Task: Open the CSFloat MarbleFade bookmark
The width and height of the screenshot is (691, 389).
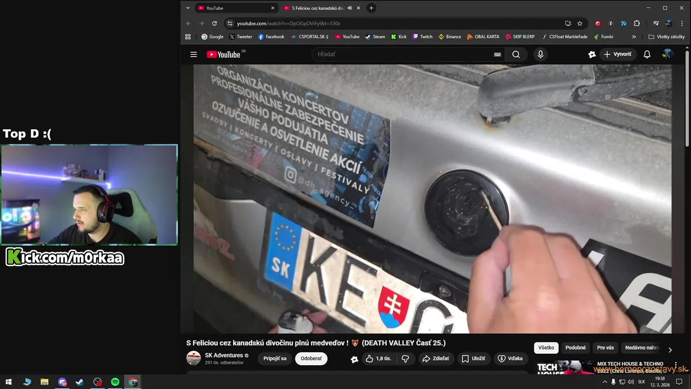Action: [x=565, y=37]
